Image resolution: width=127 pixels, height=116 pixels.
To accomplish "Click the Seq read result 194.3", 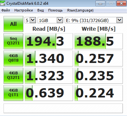I will point(49,41).
